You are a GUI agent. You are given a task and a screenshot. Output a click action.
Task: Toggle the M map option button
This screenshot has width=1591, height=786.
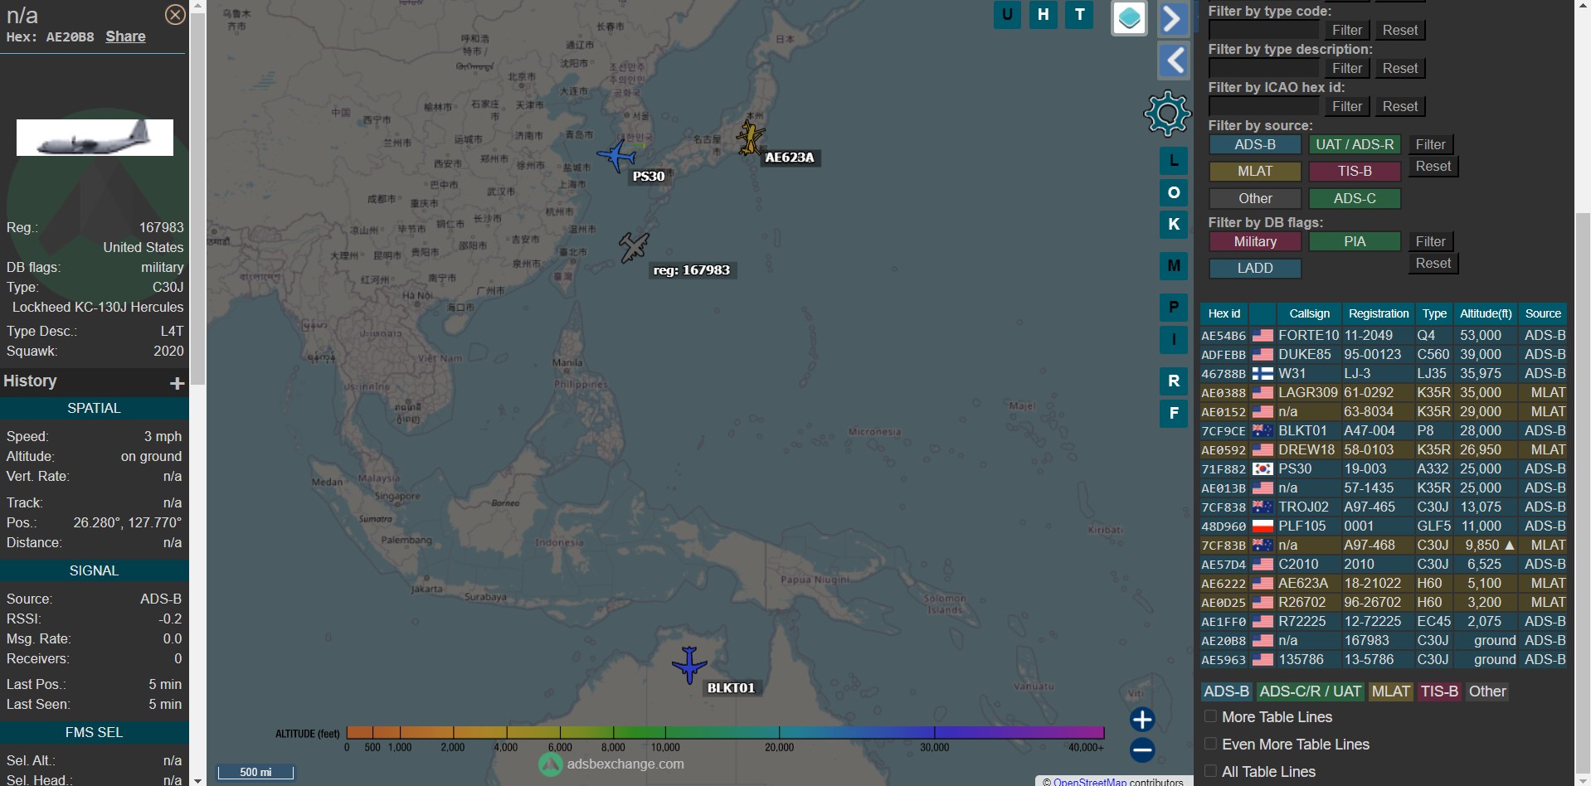pyautogui.click(x=1173, y=265)
